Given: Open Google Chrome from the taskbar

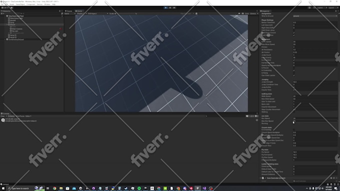Looking at the screenshot, I should (54, 189).
